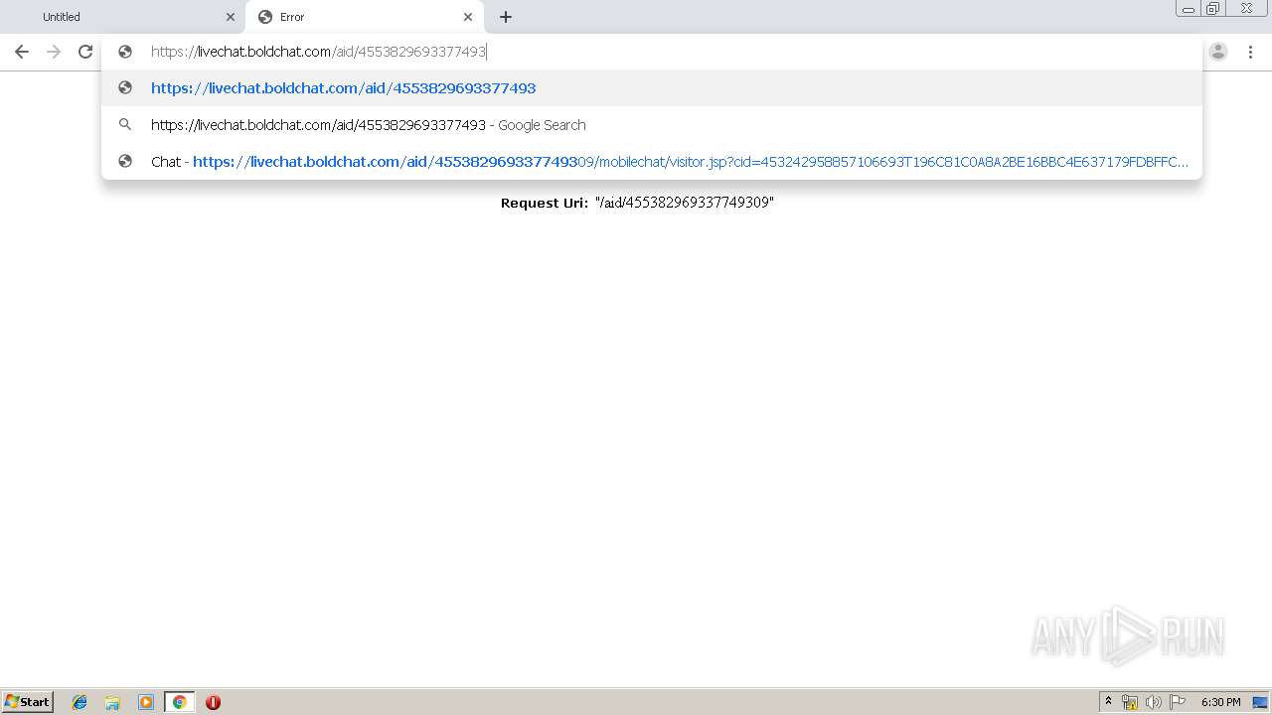1272x715 pixels.
Task: Click Show desktop icon beside clock
Action: point(1260,702)
